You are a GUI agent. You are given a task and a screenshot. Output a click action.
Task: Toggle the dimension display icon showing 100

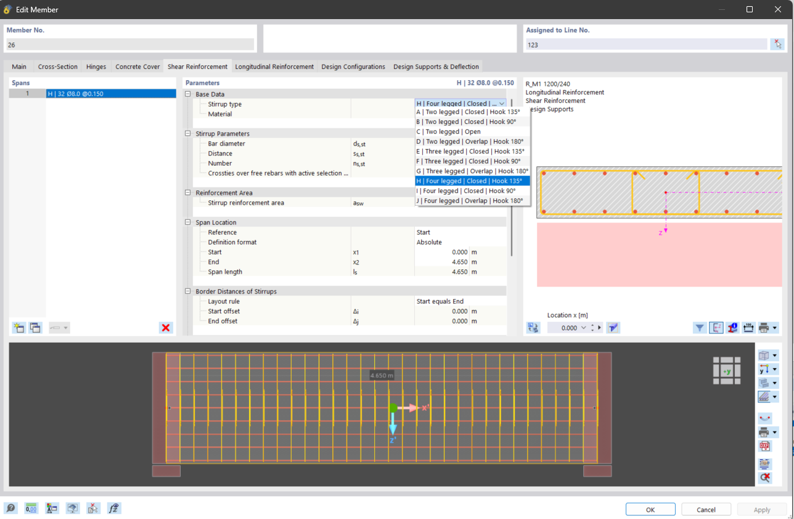tap(748, 328)
